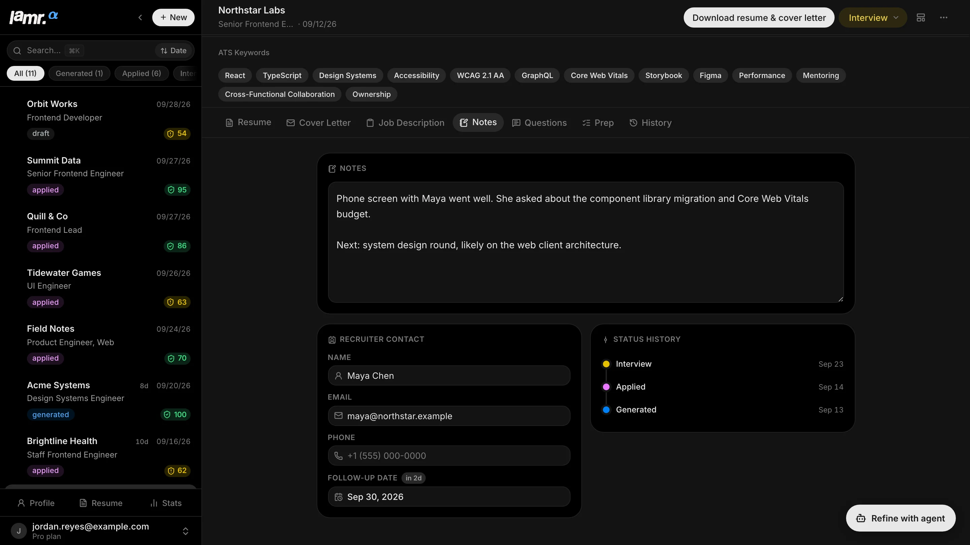Screen dimensions: 970x545
Task: Click the phone number input field
Action: tap(449, 456)
